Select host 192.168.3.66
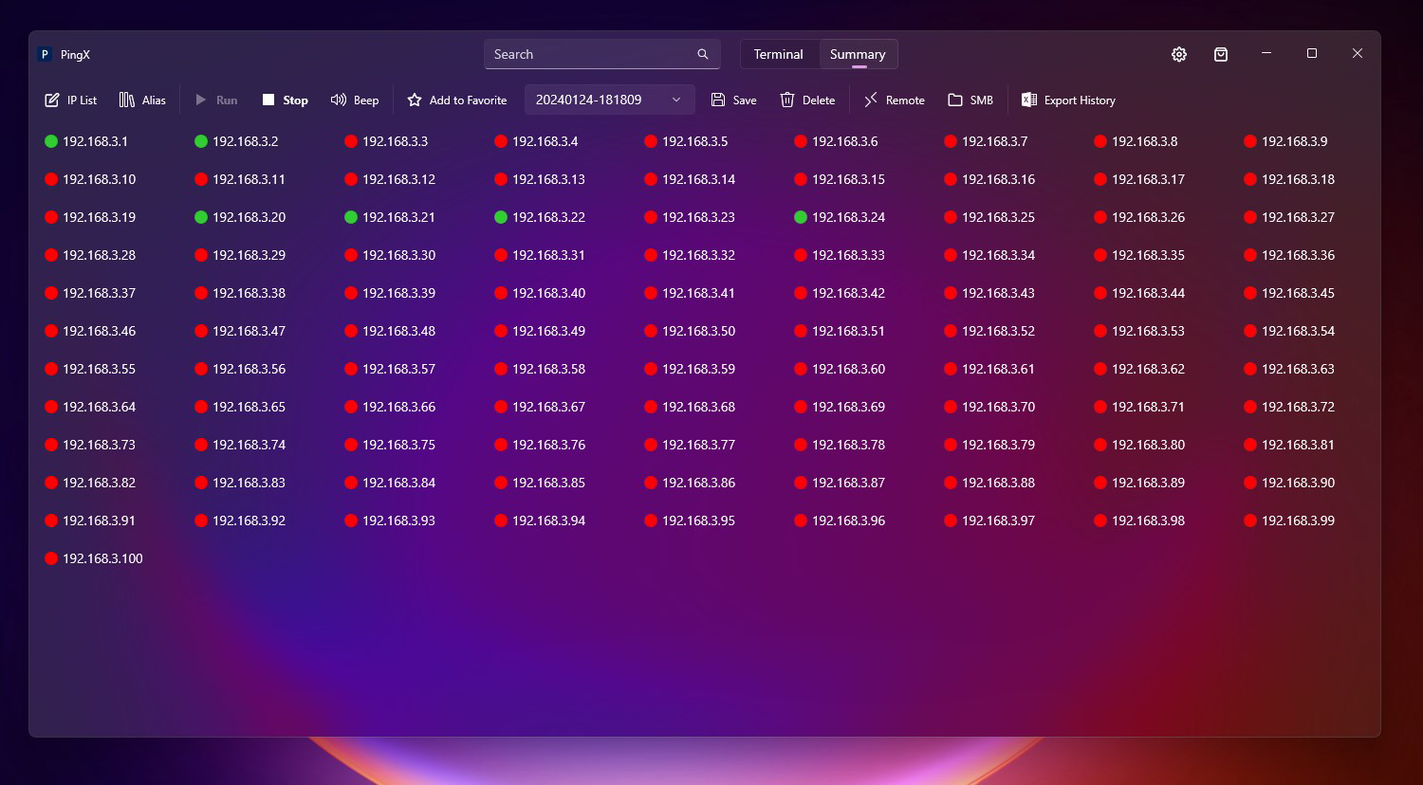The width and height of the screenshot is (1423, 785). click(x=390, y=407)
